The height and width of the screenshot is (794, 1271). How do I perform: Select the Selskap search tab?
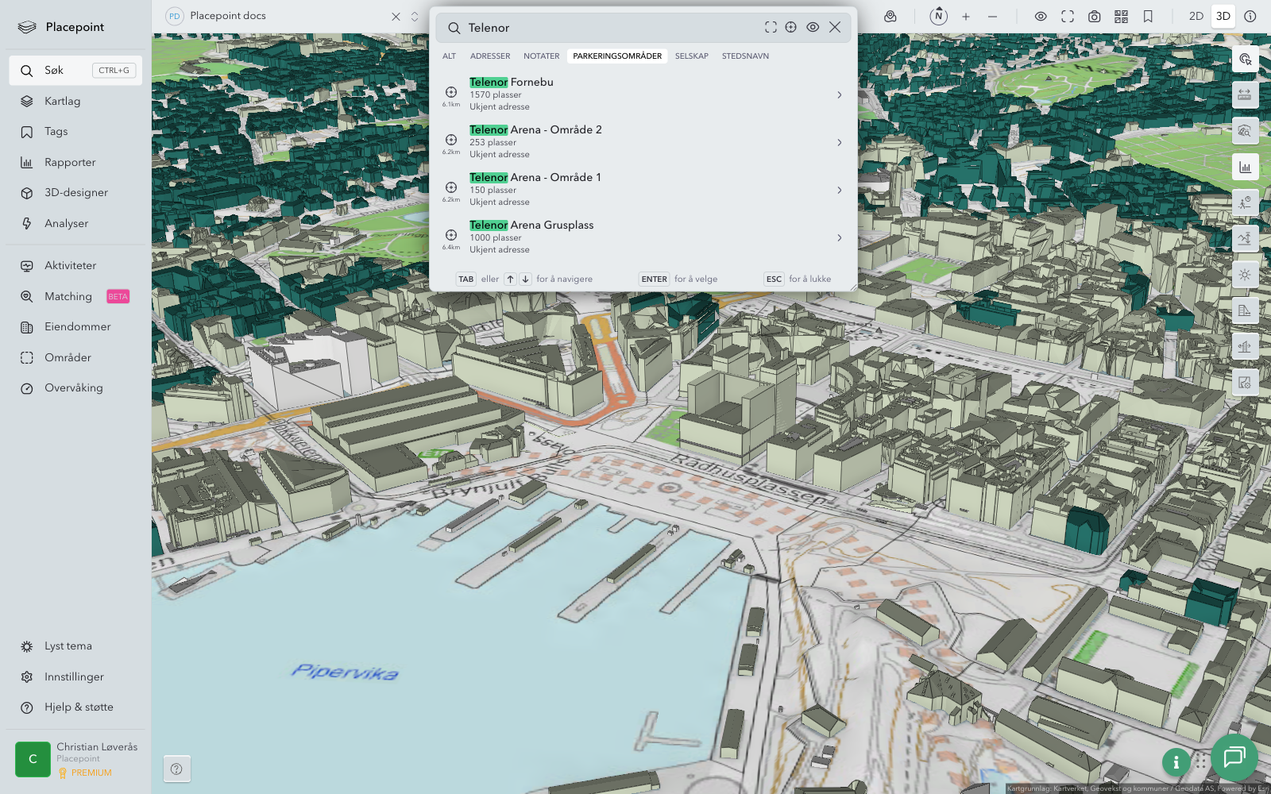point(691,56)
